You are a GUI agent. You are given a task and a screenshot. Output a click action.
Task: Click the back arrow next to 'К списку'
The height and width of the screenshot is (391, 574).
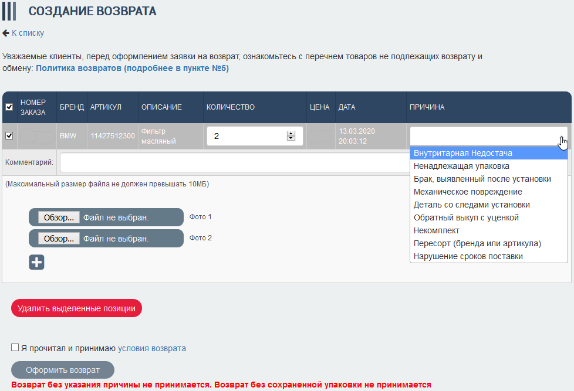pos(6,33)
